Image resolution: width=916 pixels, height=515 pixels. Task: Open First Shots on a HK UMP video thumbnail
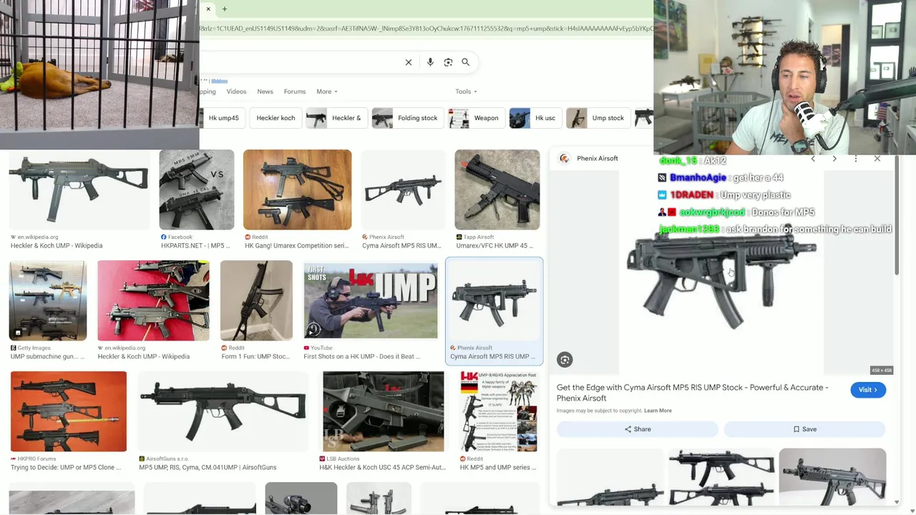pos(370,300)
